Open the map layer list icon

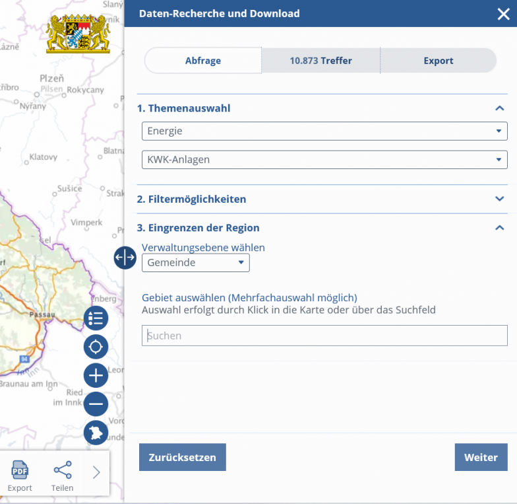(x=96, y=318)
